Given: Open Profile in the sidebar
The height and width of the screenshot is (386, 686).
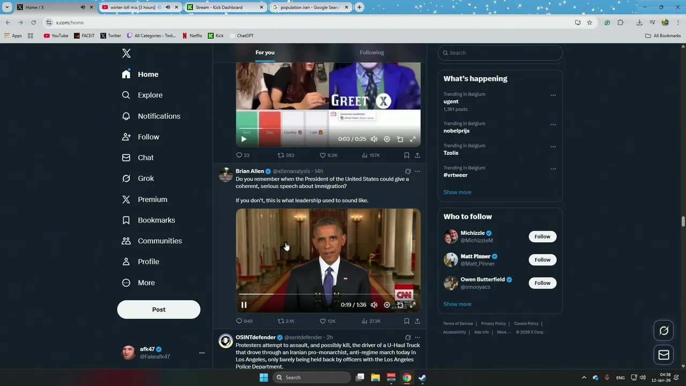Looking at the screenshot, I should 140,262.
